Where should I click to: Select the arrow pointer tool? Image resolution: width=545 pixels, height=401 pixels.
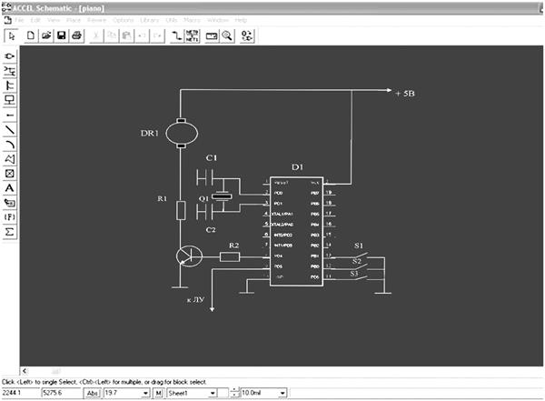click(11, 35)
